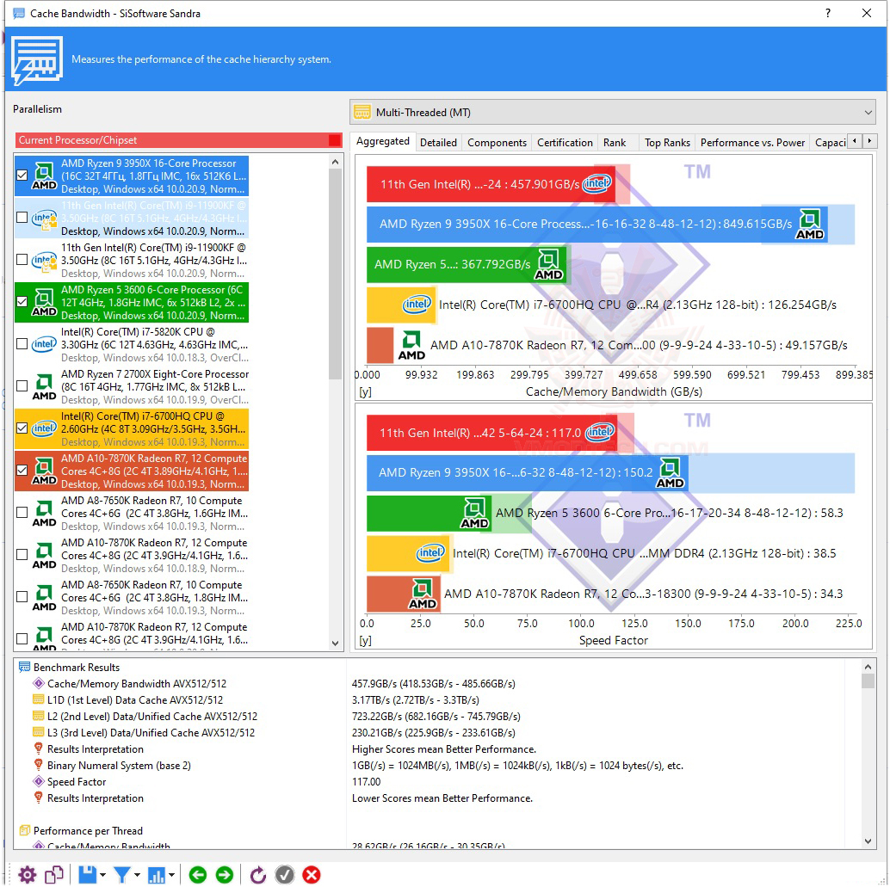Open the save icon dropdown arrow
The height and width of the screenshot is (887, 890).
coord(102,875)
